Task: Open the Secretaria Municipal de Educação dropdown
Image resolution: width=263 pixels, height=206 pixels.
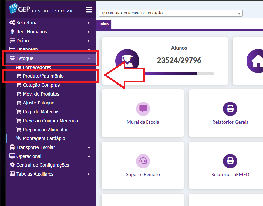Action: click(170, 13)
